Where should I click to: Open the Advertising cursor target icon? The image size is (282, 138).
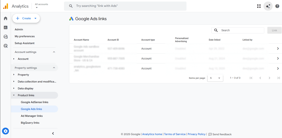tap(6, 46)
